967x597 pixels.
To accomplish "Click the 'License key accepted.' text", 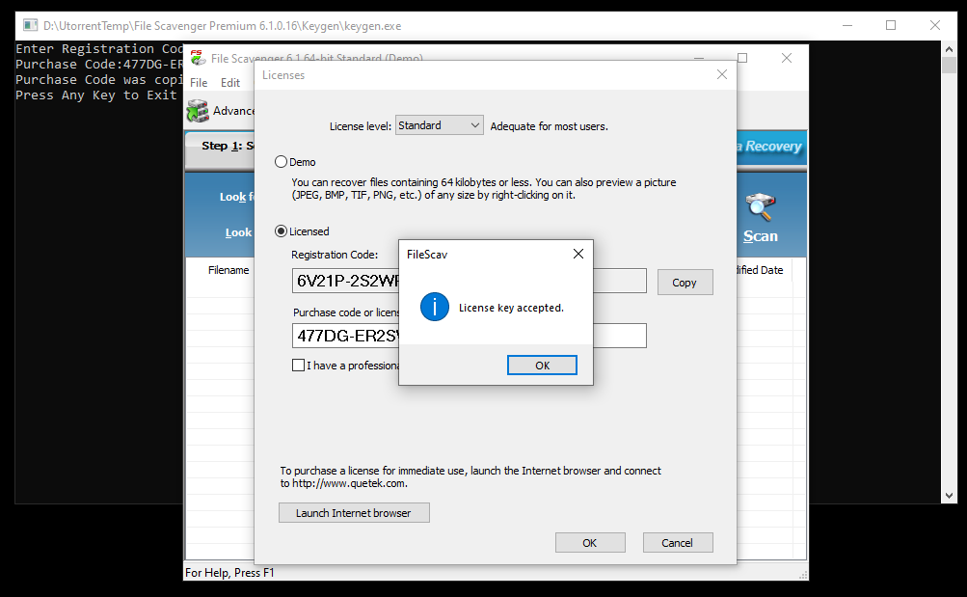I will 511,308.
